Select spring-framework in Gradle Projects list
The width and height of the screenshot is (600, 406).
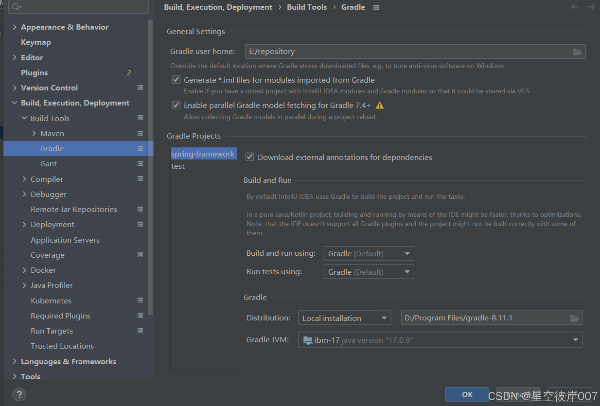tap(203, 154)
